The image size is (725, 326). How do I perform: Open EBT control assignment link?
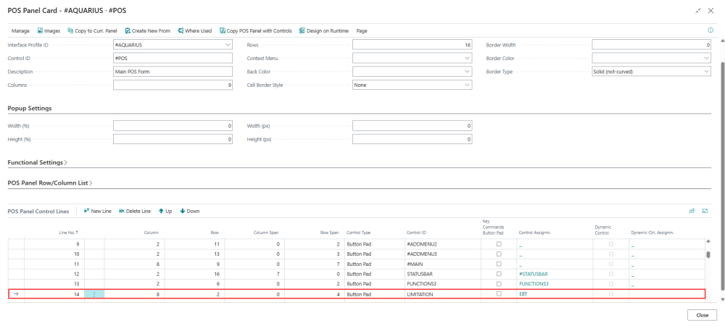click(523, 294)
